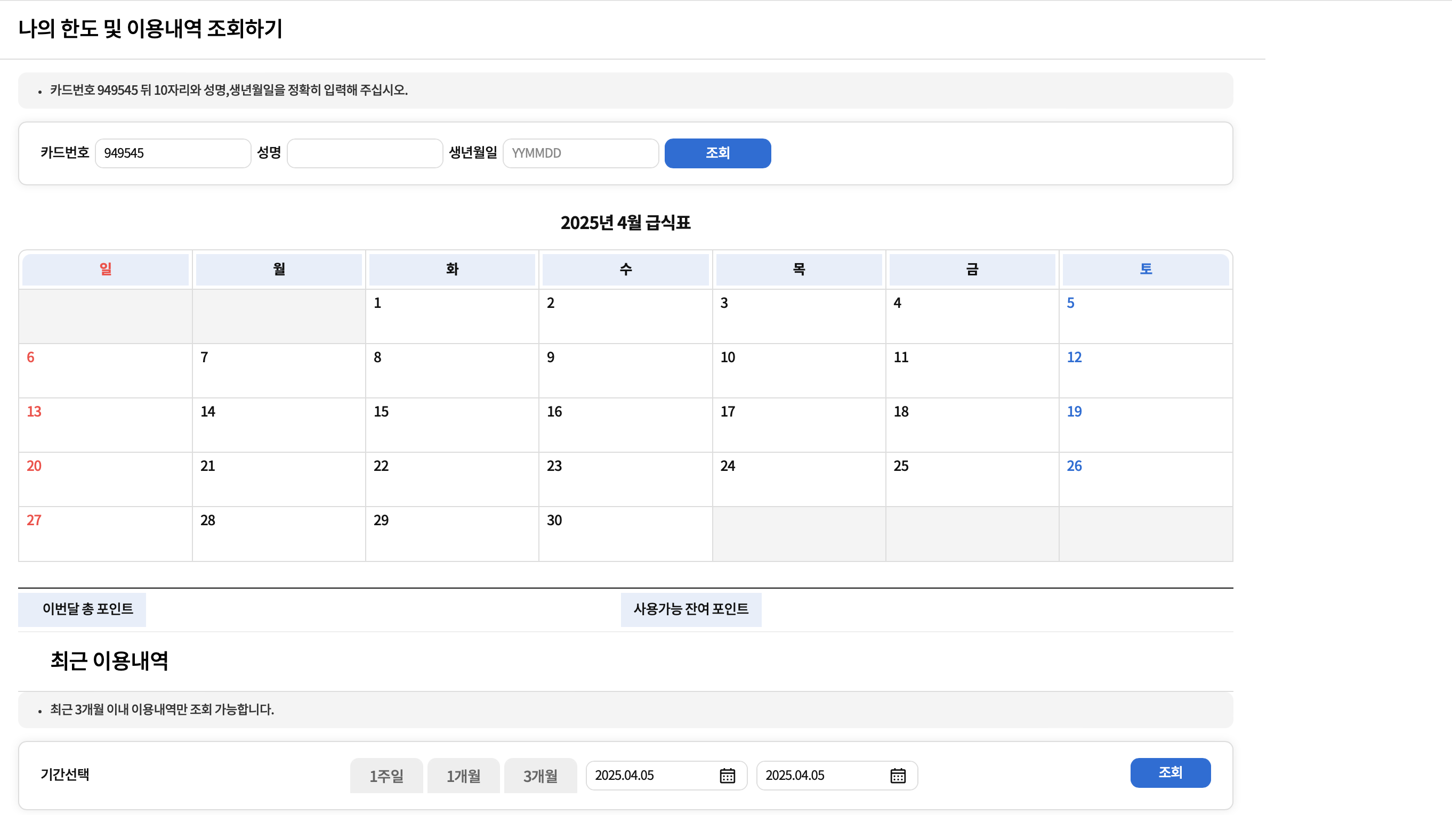Select calendar day 29
The image size is (1452, 815).
(452, 534)
